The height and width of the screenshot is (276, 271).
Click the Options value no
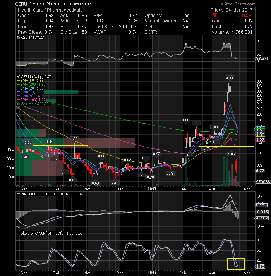187,16
